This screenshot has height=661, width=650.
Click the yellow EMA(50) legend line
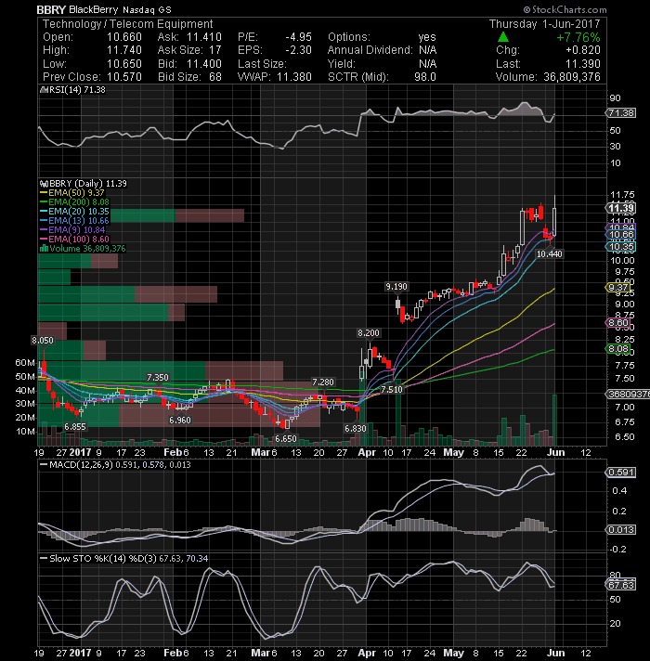(x=44, y=193)
